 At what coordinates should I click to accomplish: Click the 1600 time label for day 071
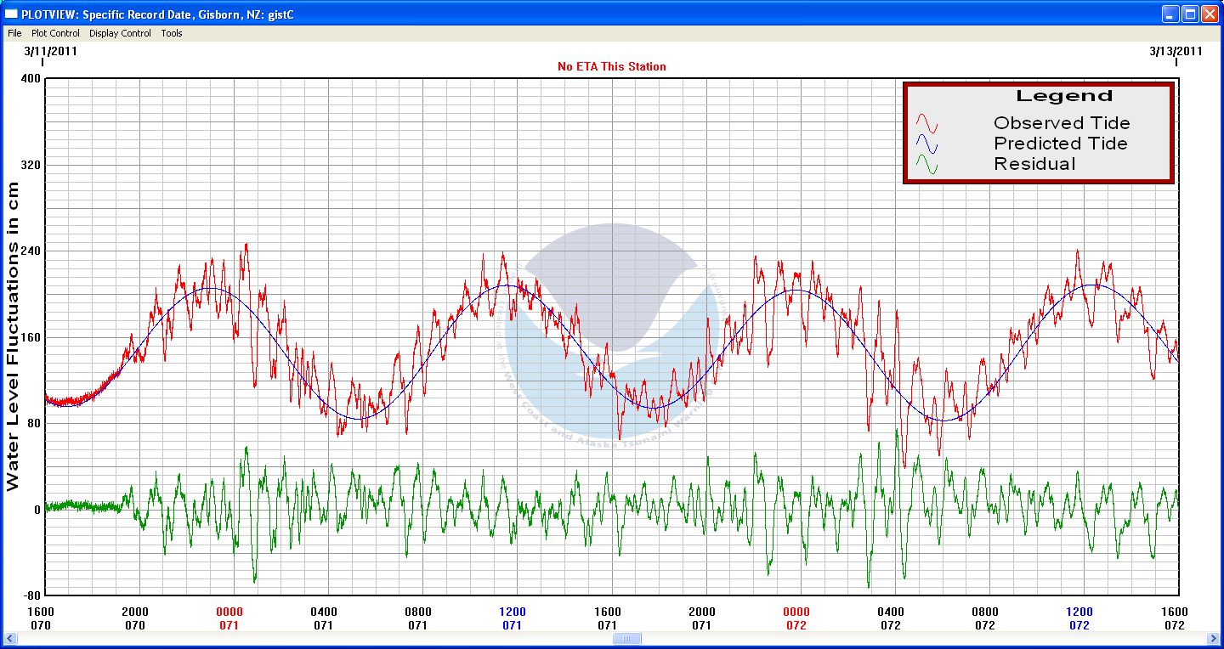(608, 612)
